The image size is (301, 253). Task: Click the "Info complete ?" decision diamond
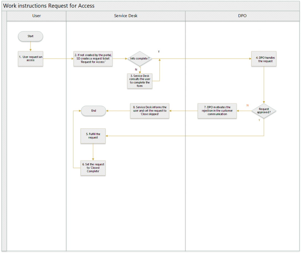tap(140, 59)
